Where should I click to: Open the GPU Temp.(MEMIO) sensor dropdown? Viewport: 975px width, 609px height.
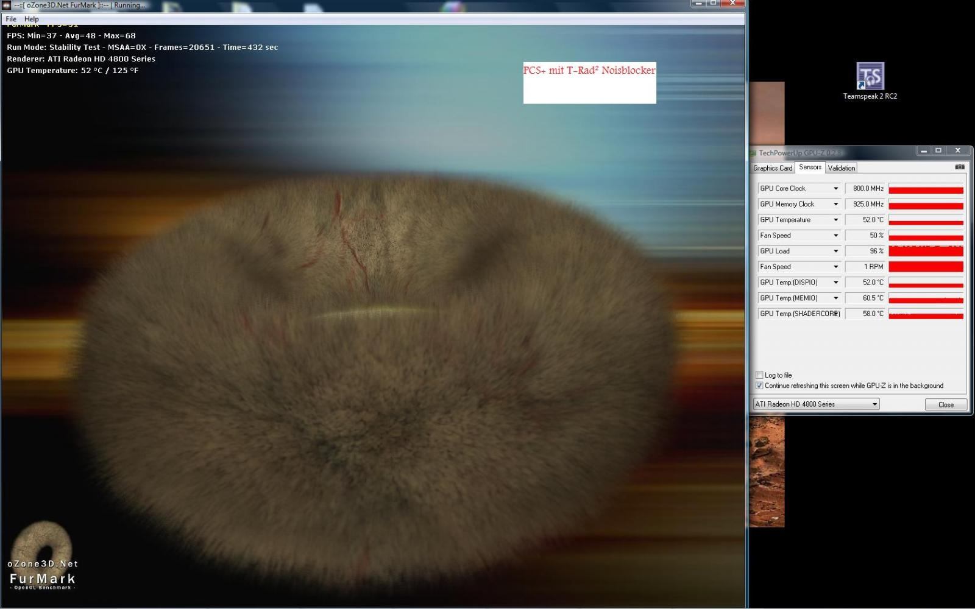[x=835, y=298]
